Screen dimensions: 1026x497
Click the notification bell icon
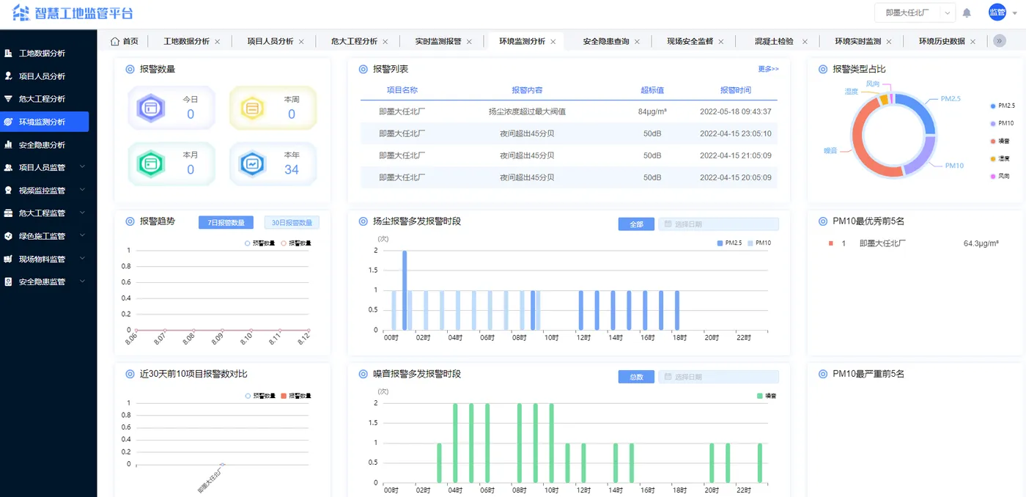pyautogui.click(x=966, y=12)
